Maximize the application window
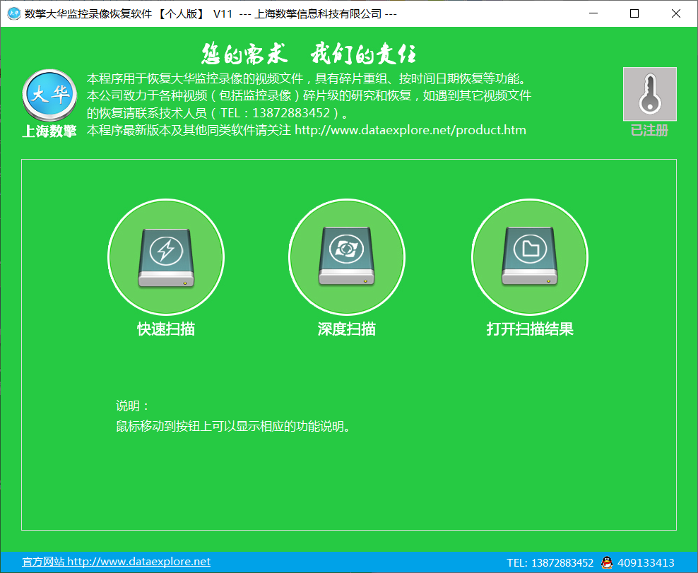Image resolution: width=698 pixels, height=573 pixels. [x=634, y=13]
